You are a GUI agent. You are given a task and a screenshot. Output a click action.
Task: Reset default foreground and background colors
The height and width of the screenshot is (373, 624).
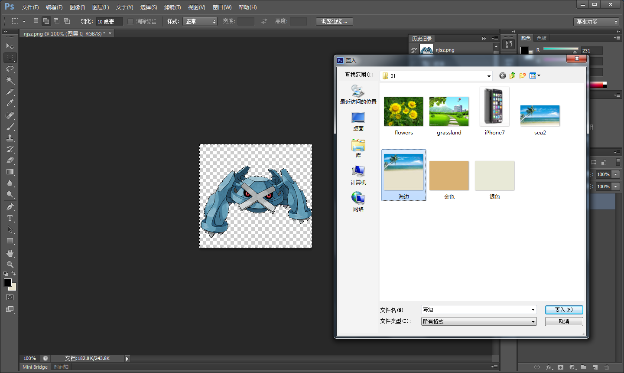coord(6,274)
